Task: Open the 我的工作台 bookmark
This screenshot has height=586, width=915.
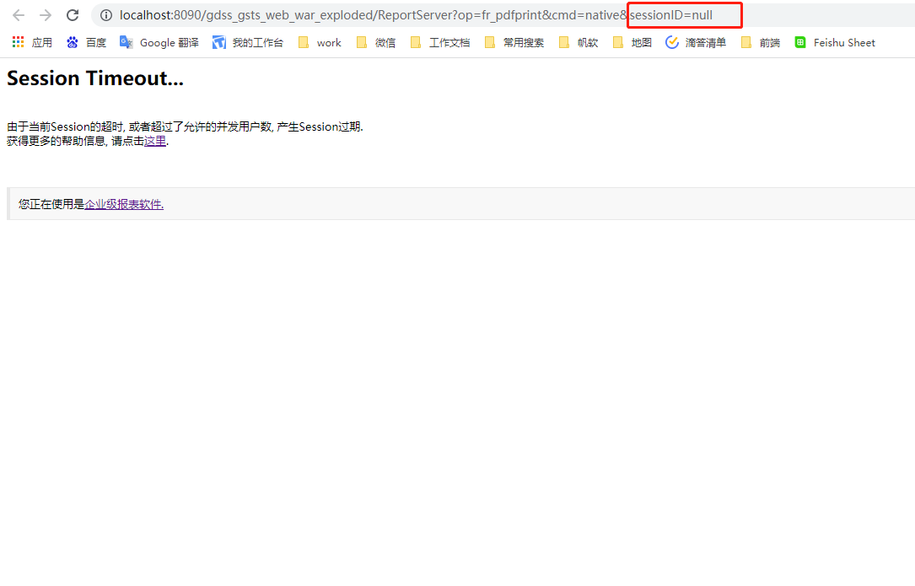Action: (248, 43)
